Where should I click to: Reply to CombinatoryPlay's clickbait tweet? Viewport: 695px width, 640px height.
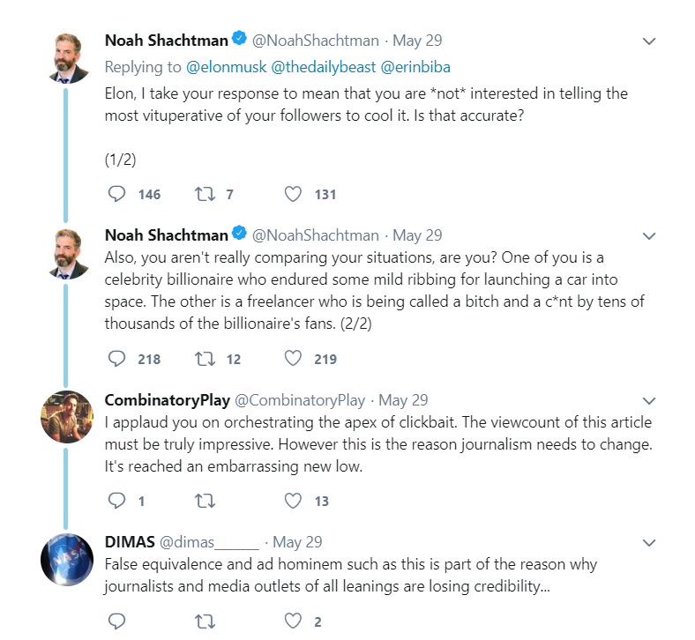(x=116, y=501)
